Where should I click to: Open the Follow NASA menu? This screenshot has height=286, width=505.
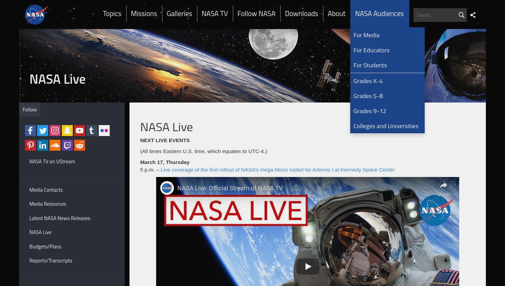click(x=257, y=14)
